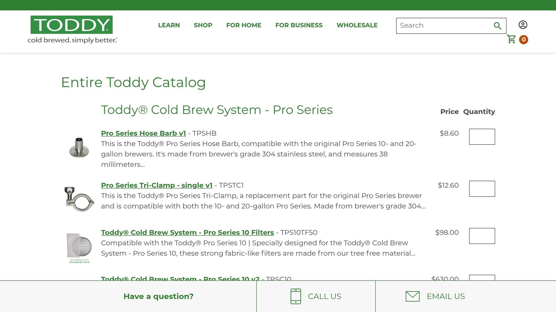Viewport: 556px width, 312px height.
Task: Click the search magnifier icon
Action: pyautogui.click(x=497, y=26)
